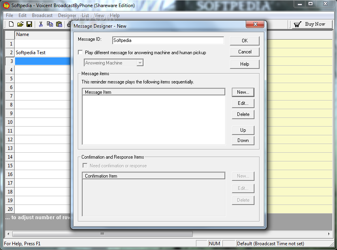Move message item Down
The image size is (337, 250).
243,140
